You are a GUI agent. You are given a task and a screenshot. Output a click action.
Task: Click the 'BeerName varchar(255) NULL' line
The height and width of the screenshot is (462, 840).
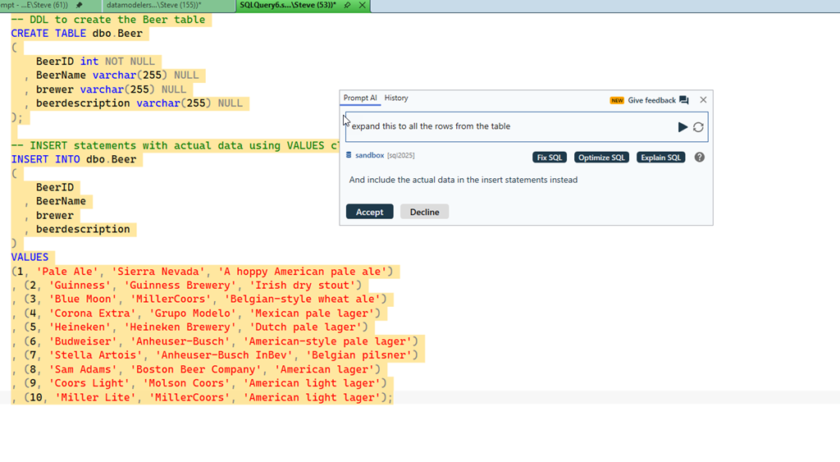(x=117, y=75)
